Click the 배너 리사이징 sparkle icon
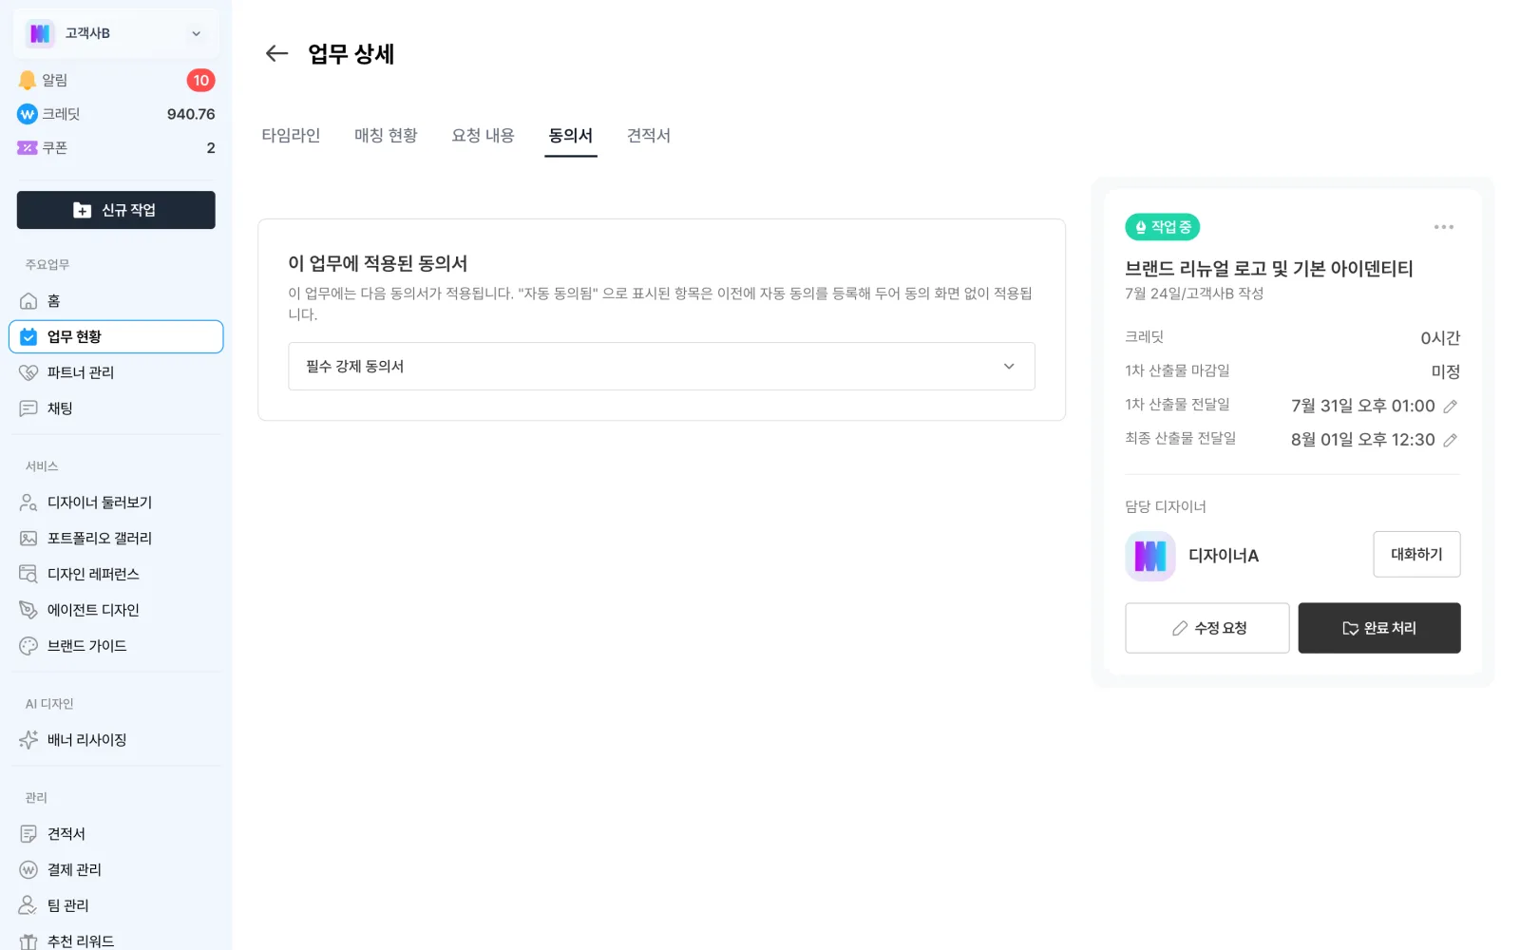Image resolution: width=1520 pixels, height=950 pixels. click(28, 740)
